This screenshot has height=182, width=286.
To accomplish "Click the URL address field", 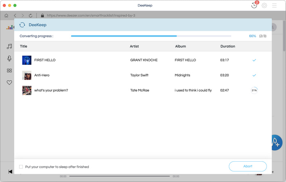I will [91, 15].
